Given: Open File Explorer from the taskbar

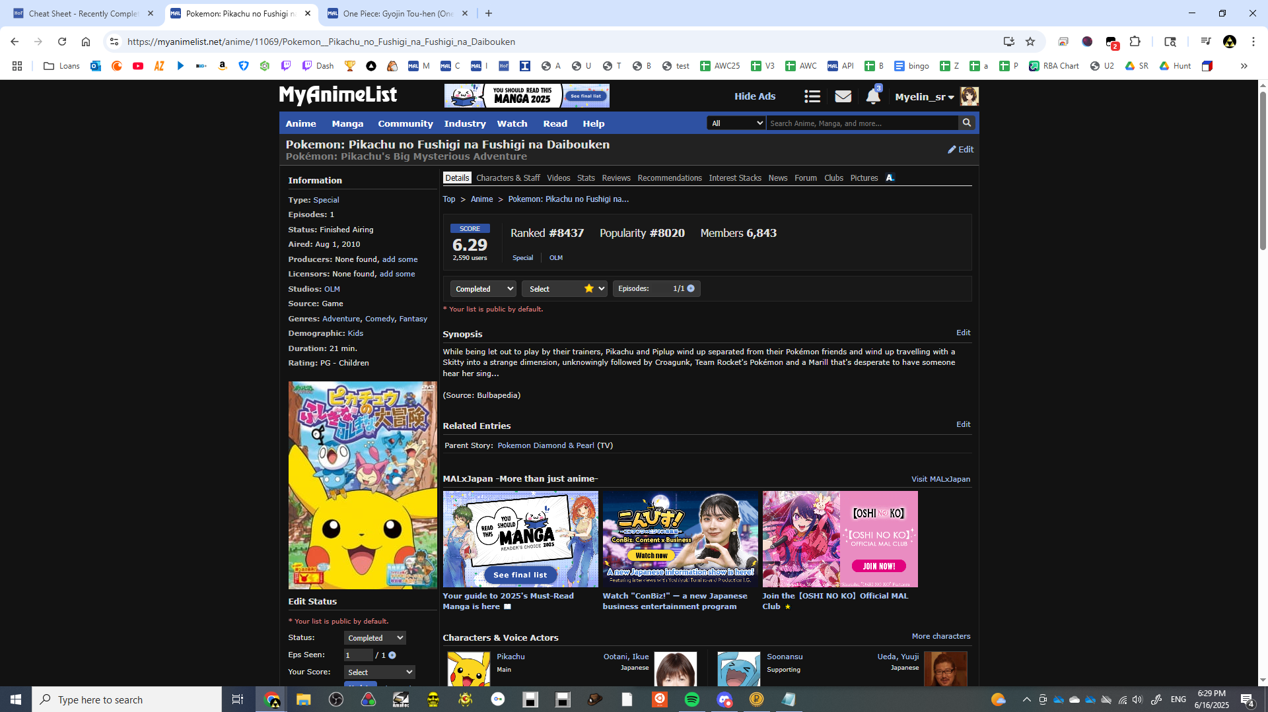Looking at the screenshot, I should (303, 699).
